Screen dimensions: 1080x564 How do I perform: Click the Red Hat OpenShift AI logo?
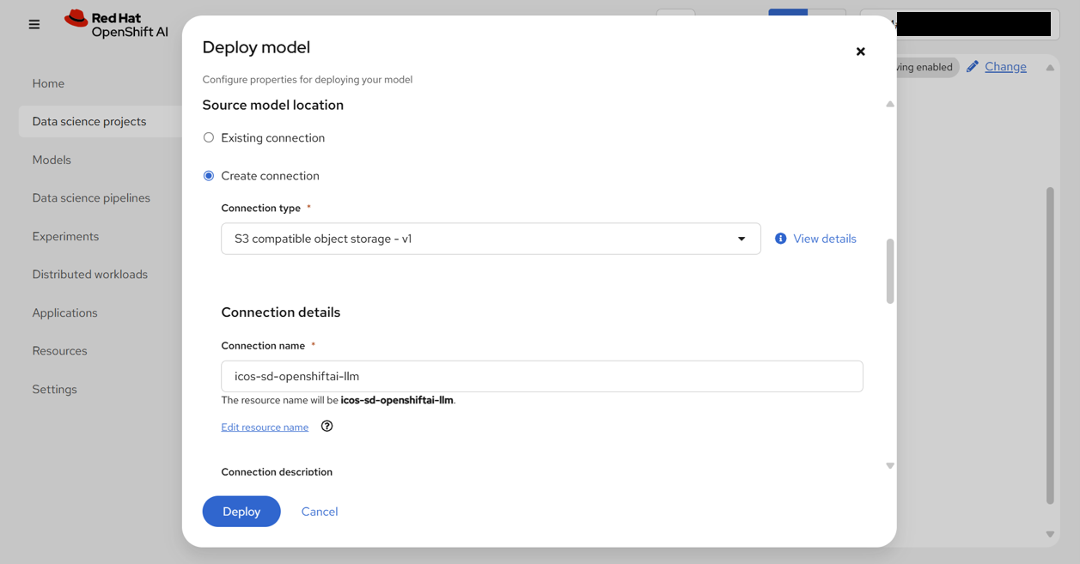pos(116,24)
